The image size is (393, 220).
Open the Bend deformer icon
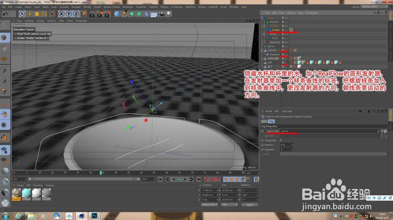click(146, 14)
